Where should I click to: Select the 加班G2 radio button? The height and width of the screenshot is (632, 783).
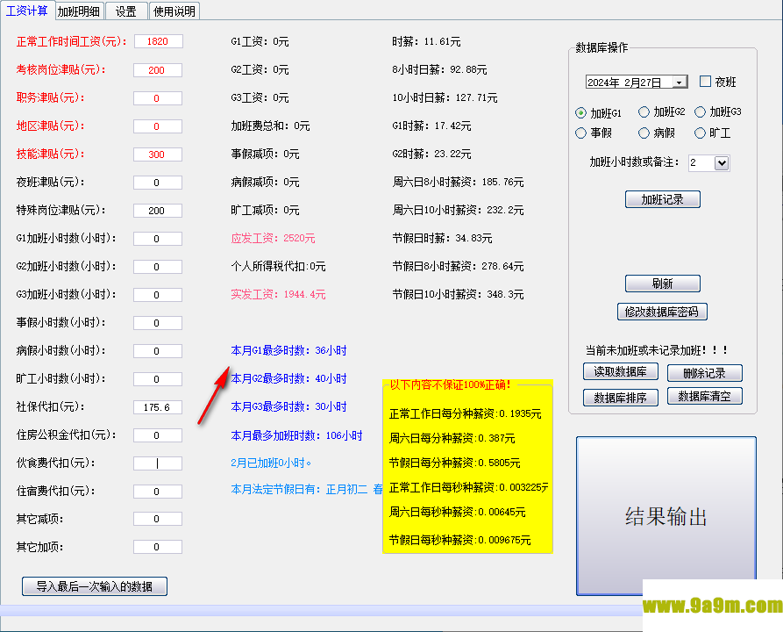pyautogui.click(x=644, y=112)
